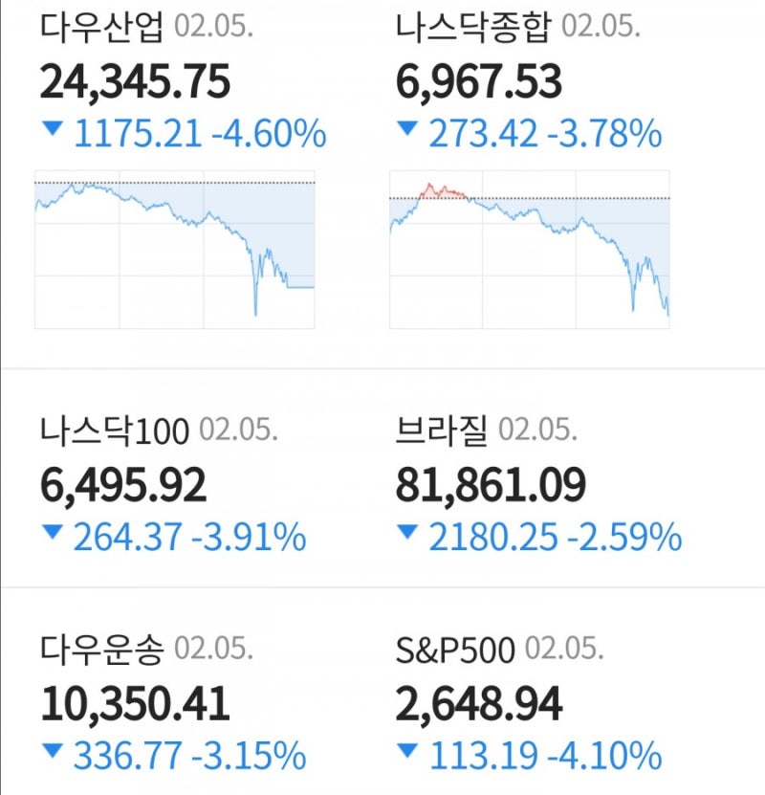Click the 2,648.94 index value
The height and width of the screenshot is (795, 765).
click(479, 706)
